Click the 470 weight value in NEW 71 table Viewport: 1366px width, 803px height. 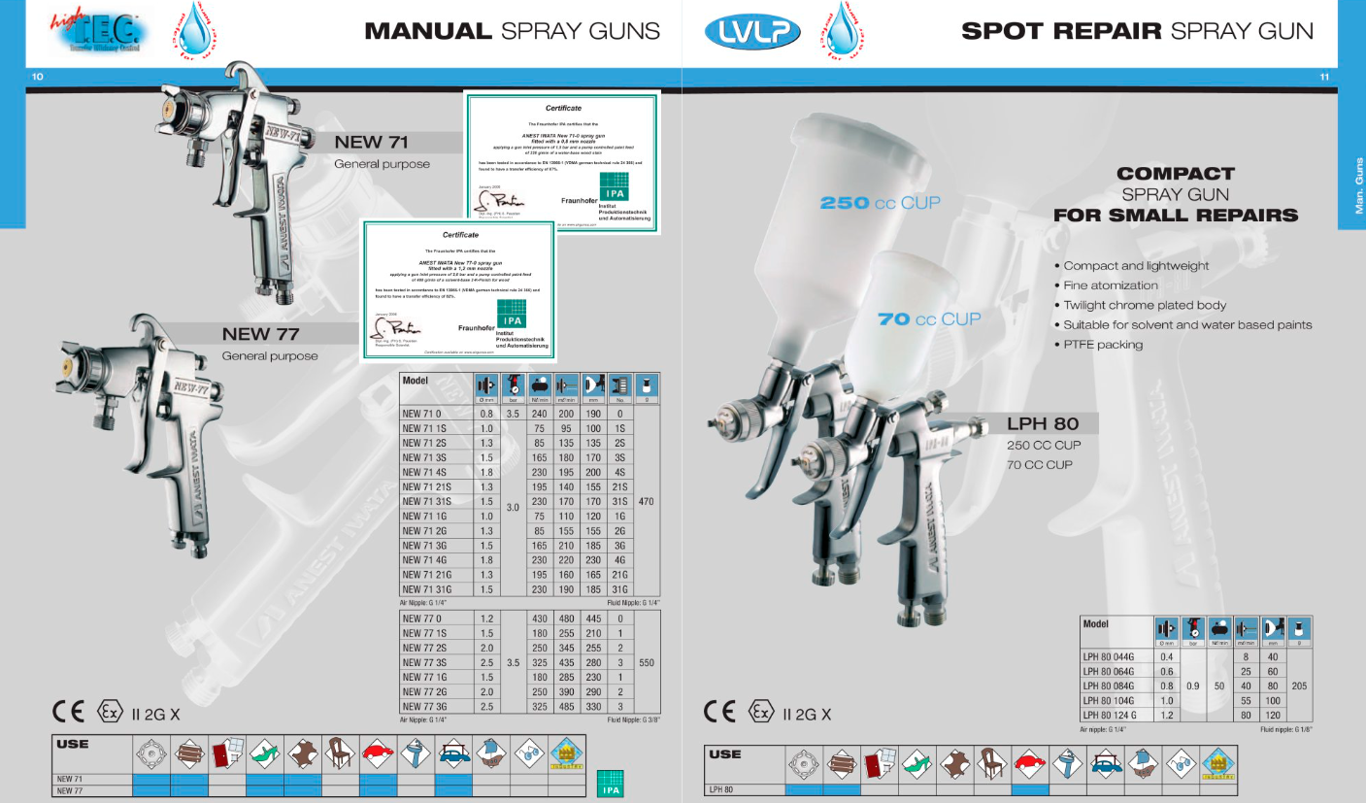click(648, 502)
